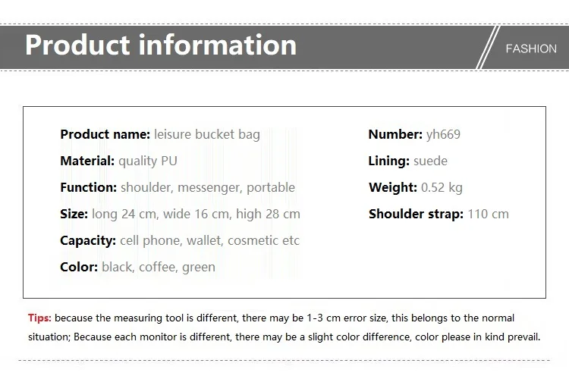Screen dimensions: 569x379
Task: Click the red Tips label
Action: tap(39, 318)
